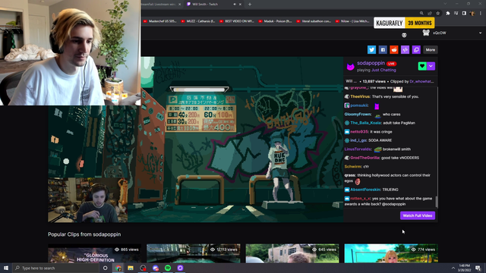
Task: Open Cortana circle icon on taskbar
Action: pos(106,268)
